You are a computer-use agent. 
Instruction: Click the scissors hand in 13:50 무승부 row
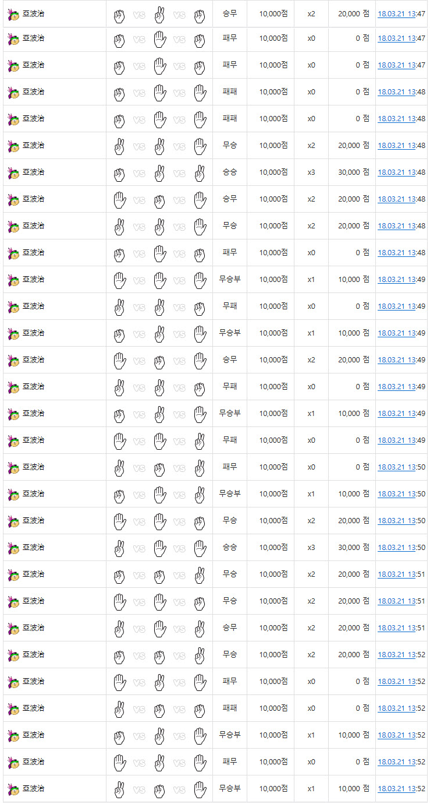click(x=200, y=495)
